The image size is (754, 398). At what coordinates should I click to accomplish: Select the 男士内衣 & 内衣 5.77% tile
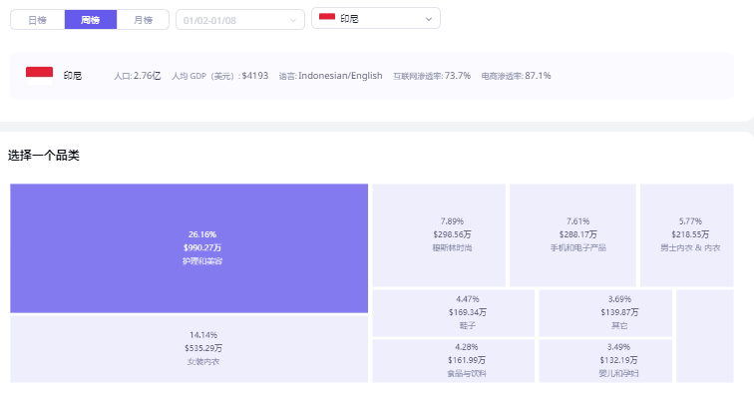[686, 235]
